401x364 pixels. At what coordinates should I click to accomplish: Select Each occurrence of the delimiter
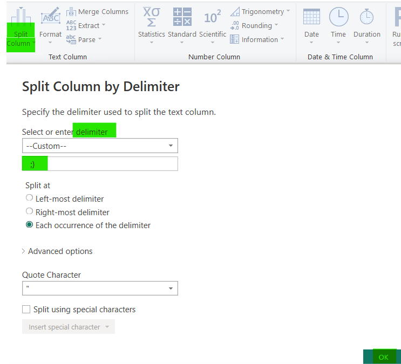pyautogui.click(x=29, y=225)
